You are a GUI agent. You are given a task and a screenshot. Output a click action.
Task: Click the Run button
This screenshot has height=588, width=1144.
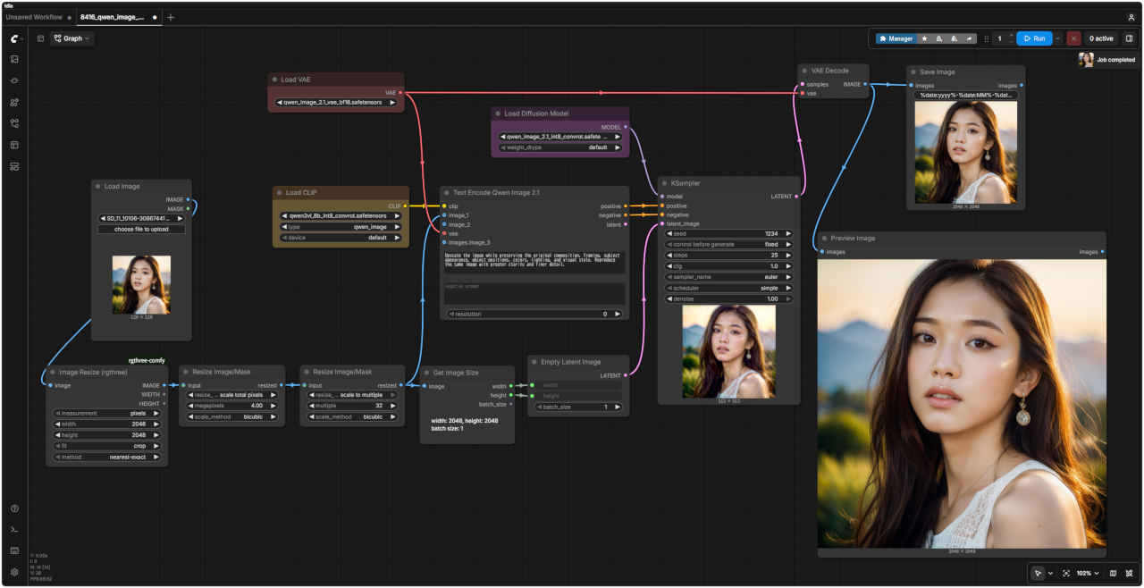[x=1034, y=38]
